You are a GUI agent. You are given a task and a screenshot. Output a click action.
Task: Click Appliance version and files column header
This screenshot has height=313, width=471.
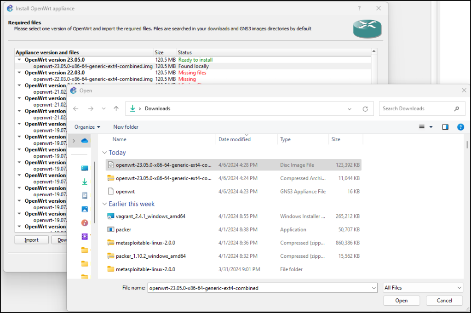click(x=47, y=52)
